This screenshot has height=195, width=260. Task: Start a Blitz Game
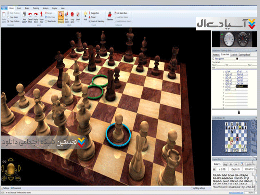[x=67, y=17]
